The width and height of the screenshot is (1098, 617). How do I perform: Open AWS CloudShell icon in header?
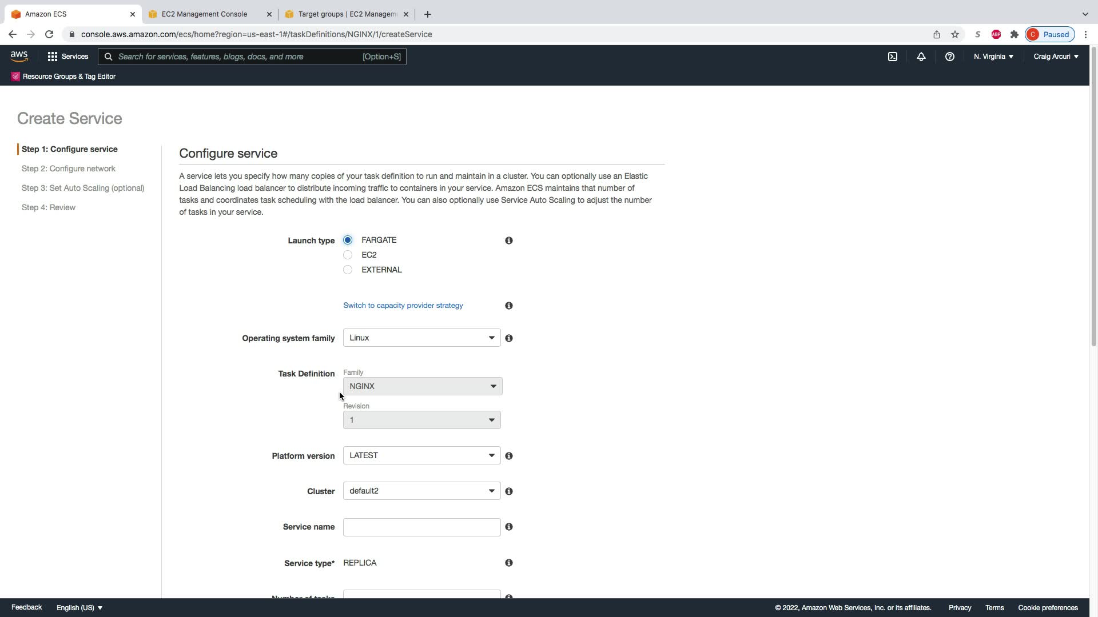click(x=892, y=57)
